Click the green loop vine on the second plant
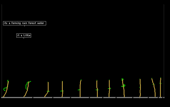The image size is (170, 107). pos(27,86)
